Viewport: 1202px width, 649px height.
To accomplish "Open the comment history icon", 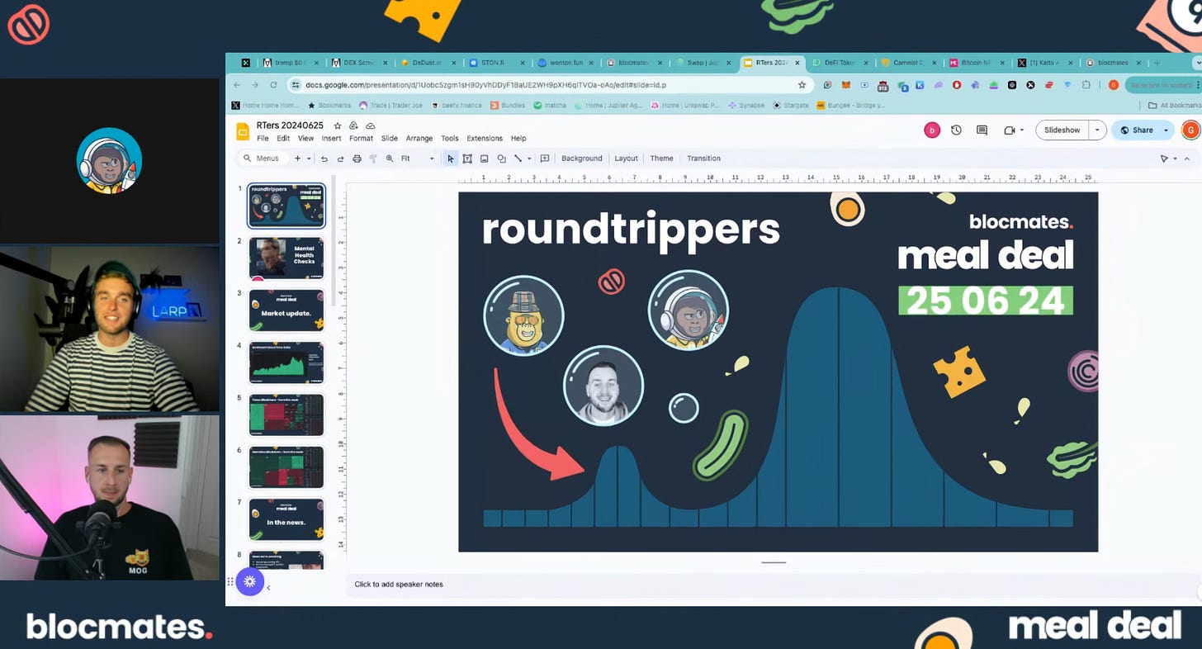I will coord(982,130).
